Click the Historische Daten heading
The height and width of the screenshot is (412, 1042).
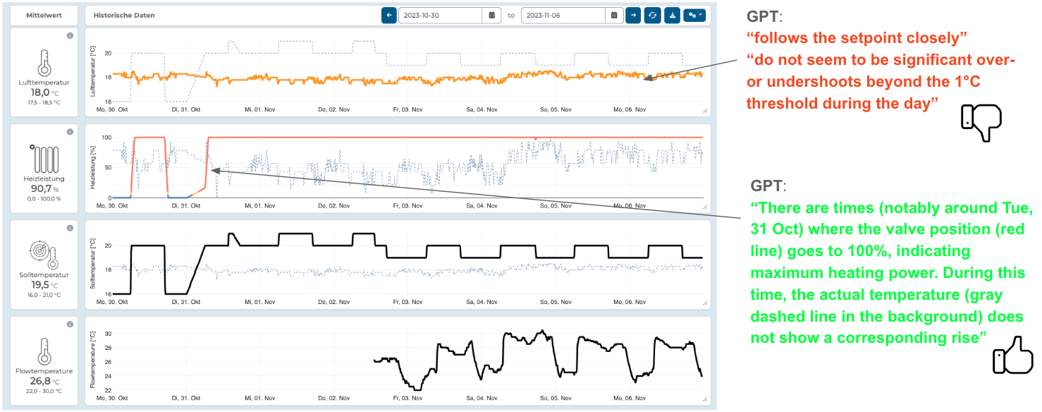tap(124, 15)
